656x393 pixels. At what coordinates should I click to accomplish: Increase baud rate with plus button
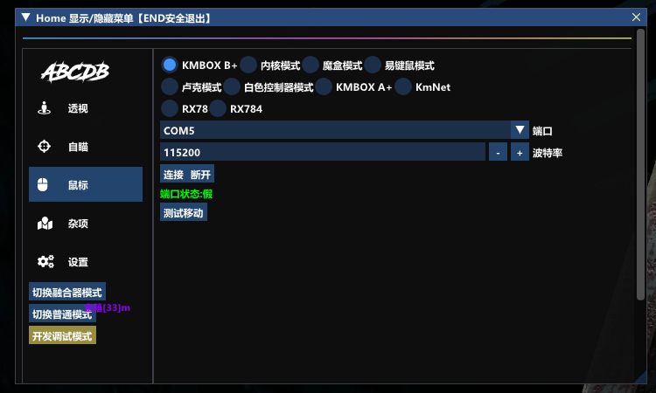[x=519, y=152]
